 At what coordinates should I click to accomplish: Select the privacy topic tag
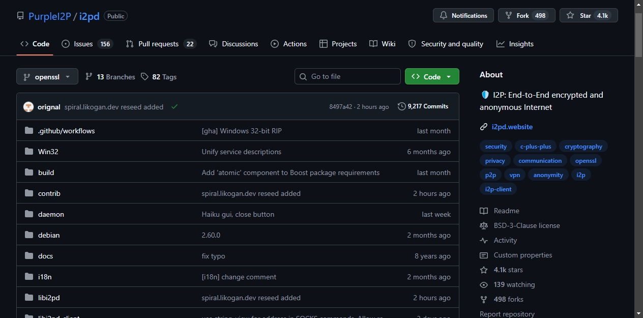(x=495, y=161)
